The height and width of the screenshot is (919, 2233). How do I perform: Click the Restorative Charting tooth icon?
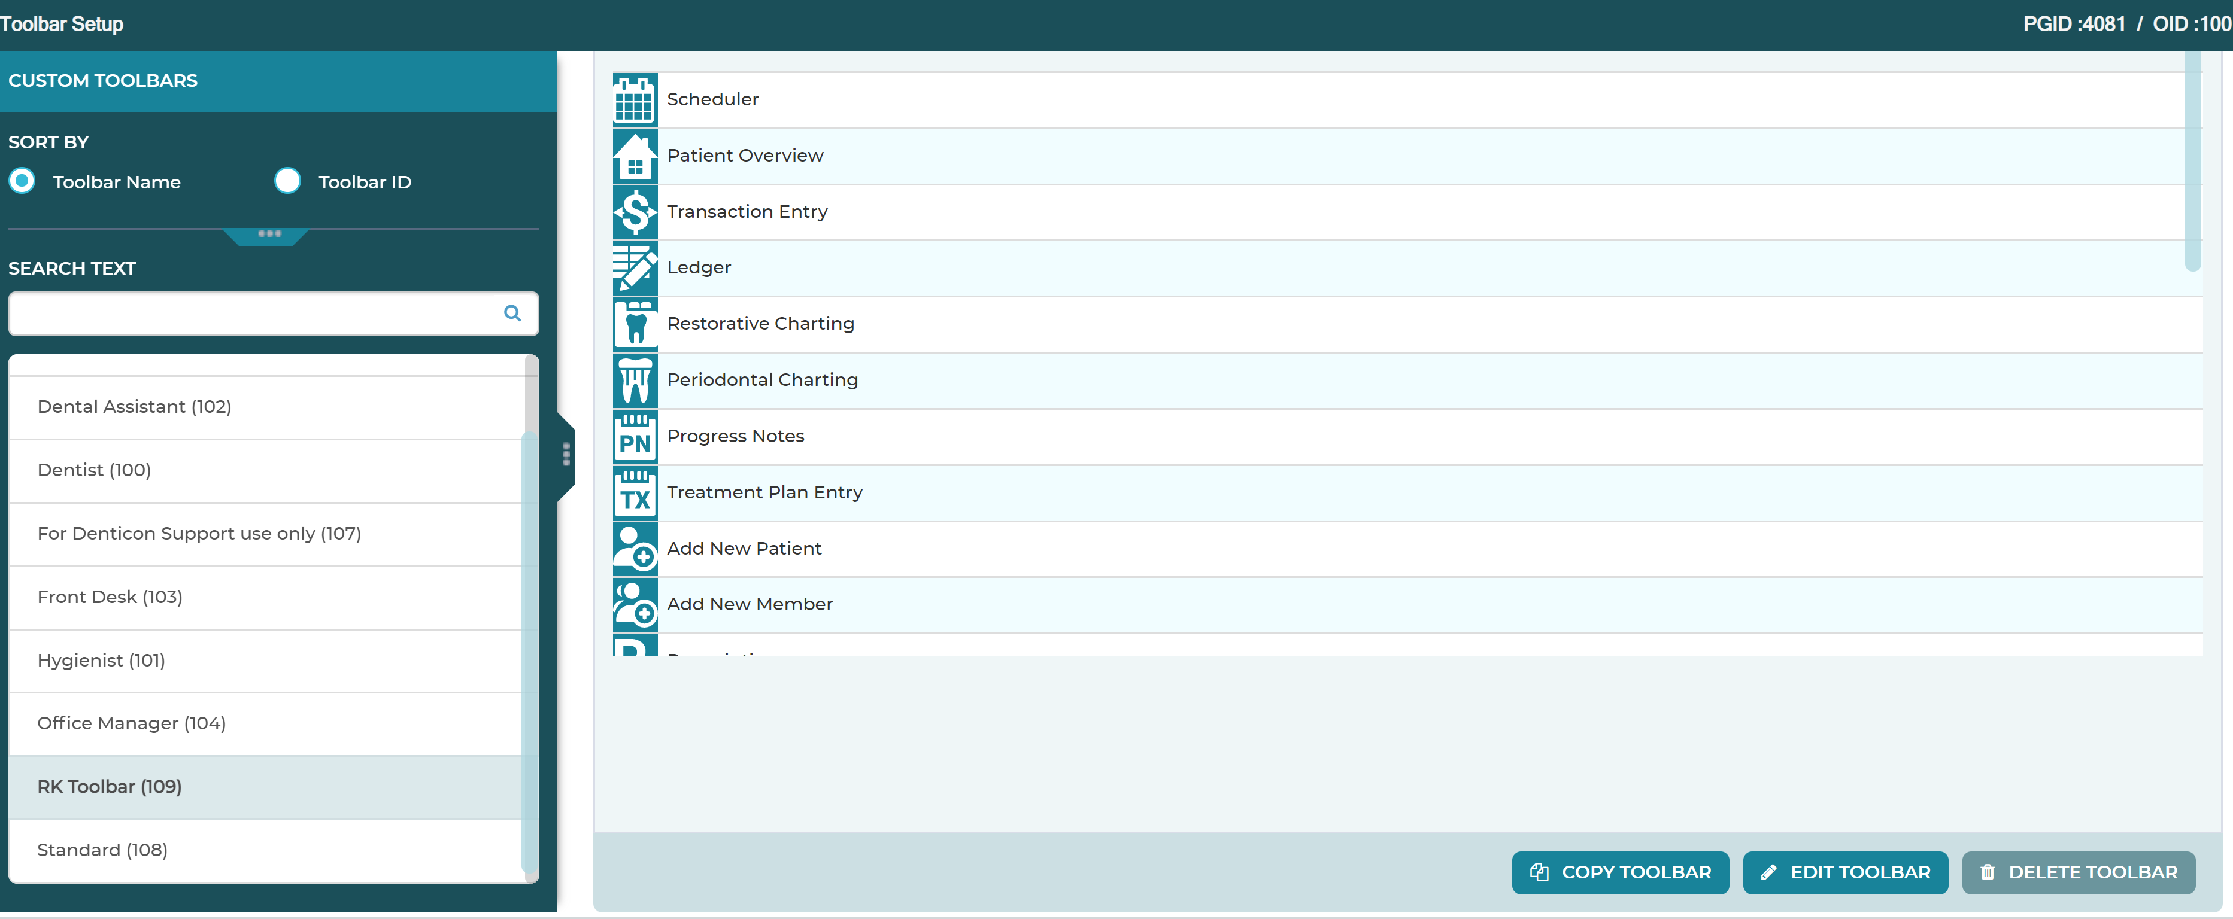tap(635, 325)
